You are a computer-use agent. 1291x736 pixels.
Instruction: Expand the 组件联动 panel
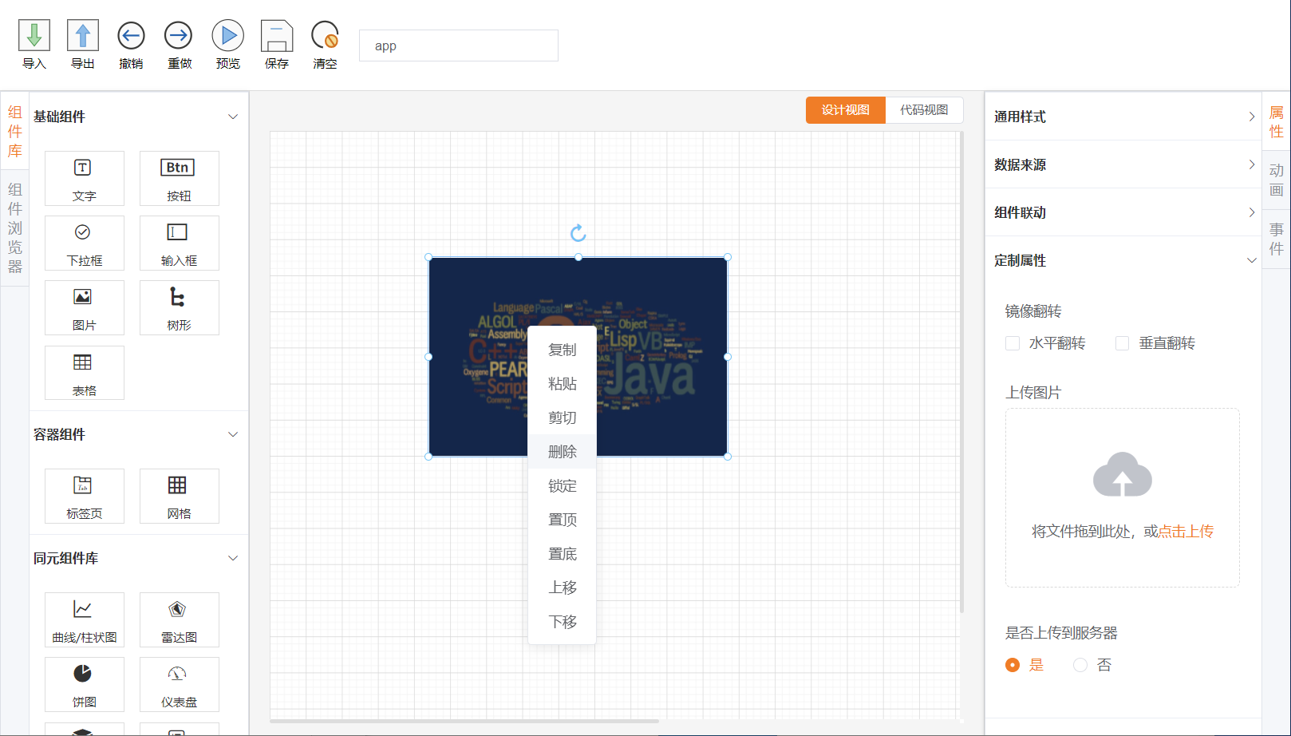click(1251, 212)
